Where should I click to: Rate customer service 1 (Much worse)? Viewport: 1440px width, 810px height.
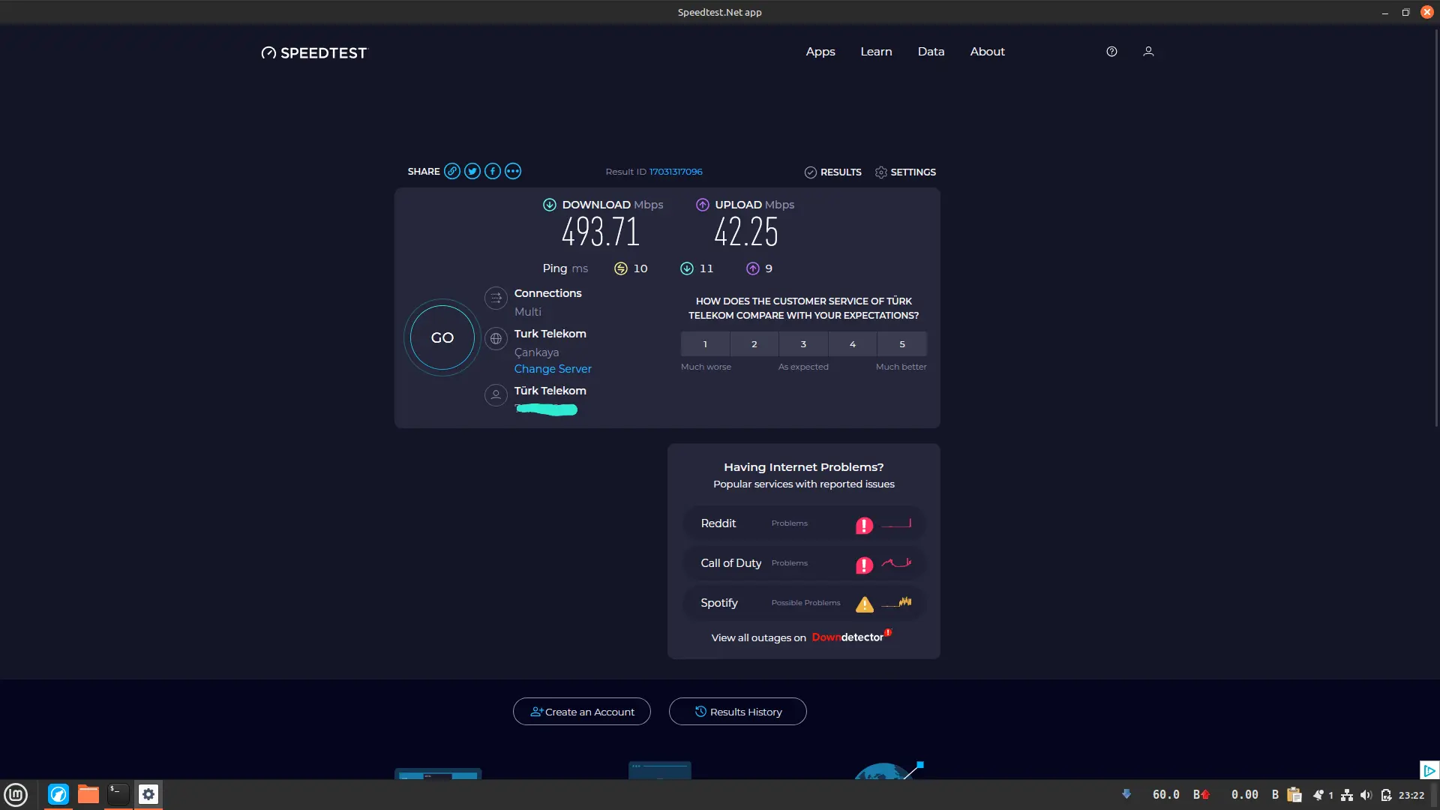click(x=705, y=344)
